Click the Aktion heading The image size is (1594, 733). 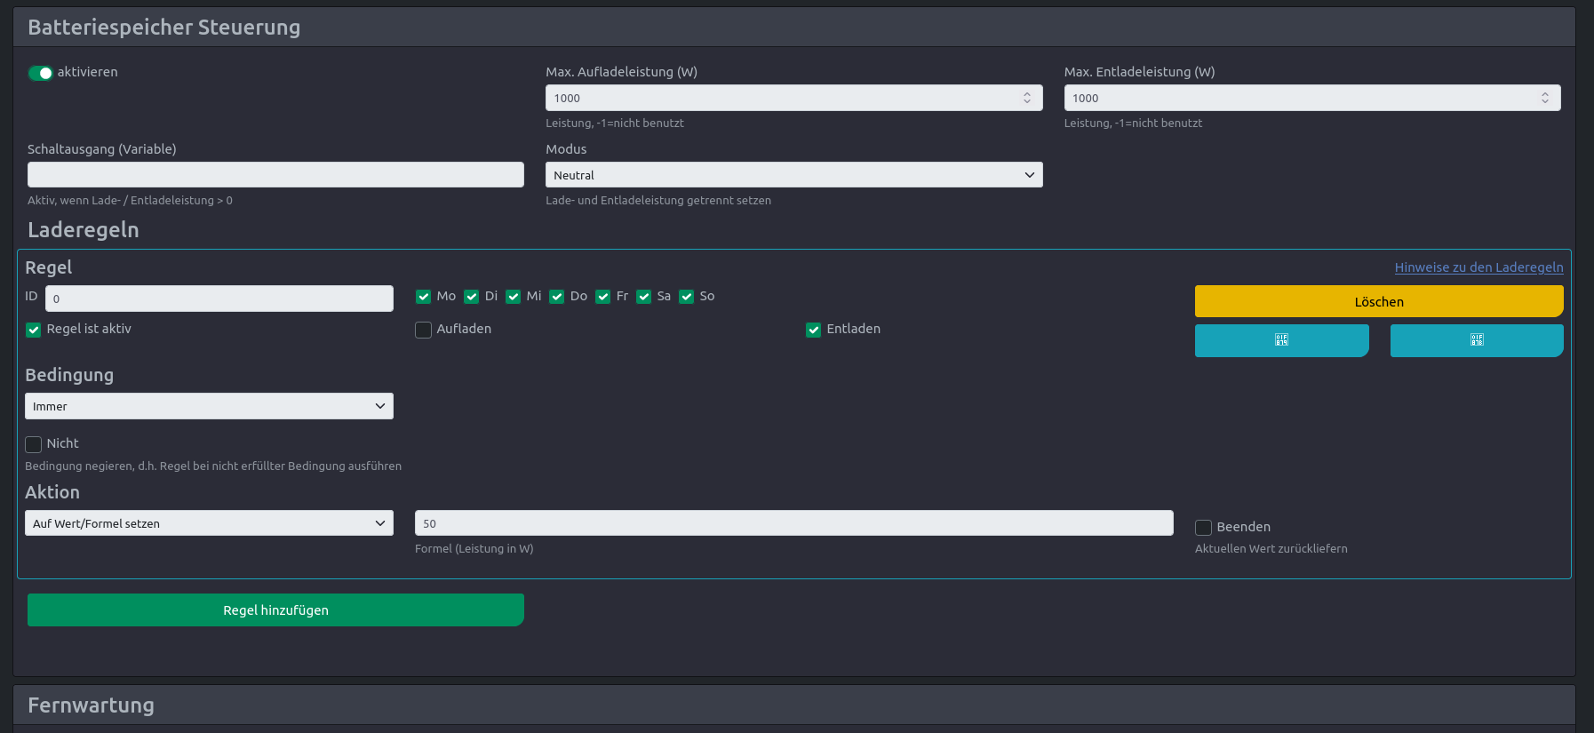[52, 492]
